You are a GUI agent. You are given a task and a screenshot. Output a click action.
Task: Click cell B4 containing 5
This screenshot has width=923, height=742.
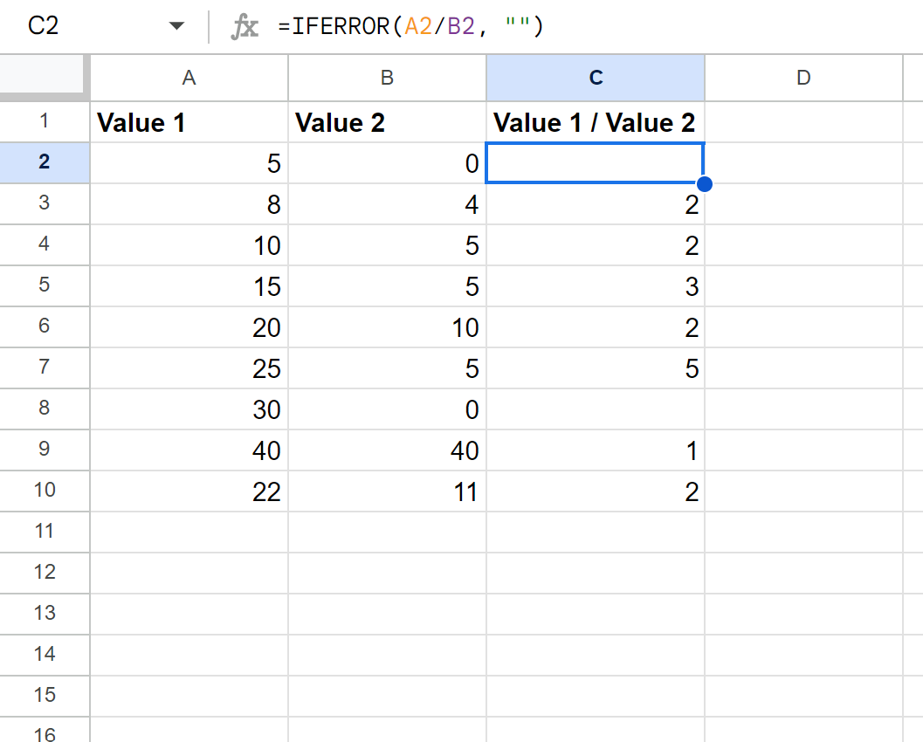point(388,244)
